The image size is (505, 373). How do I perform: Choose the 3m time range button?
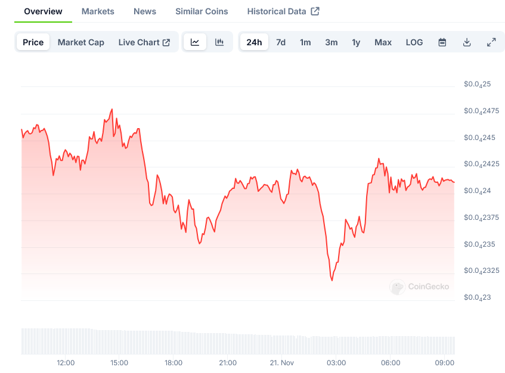pos(331,42)
